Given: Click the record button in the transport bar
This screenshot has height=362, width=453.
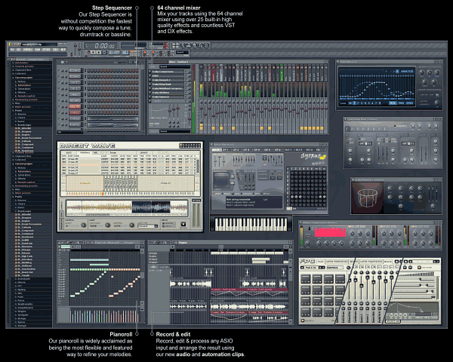Looking at the screenshot, I should point(104,53).
